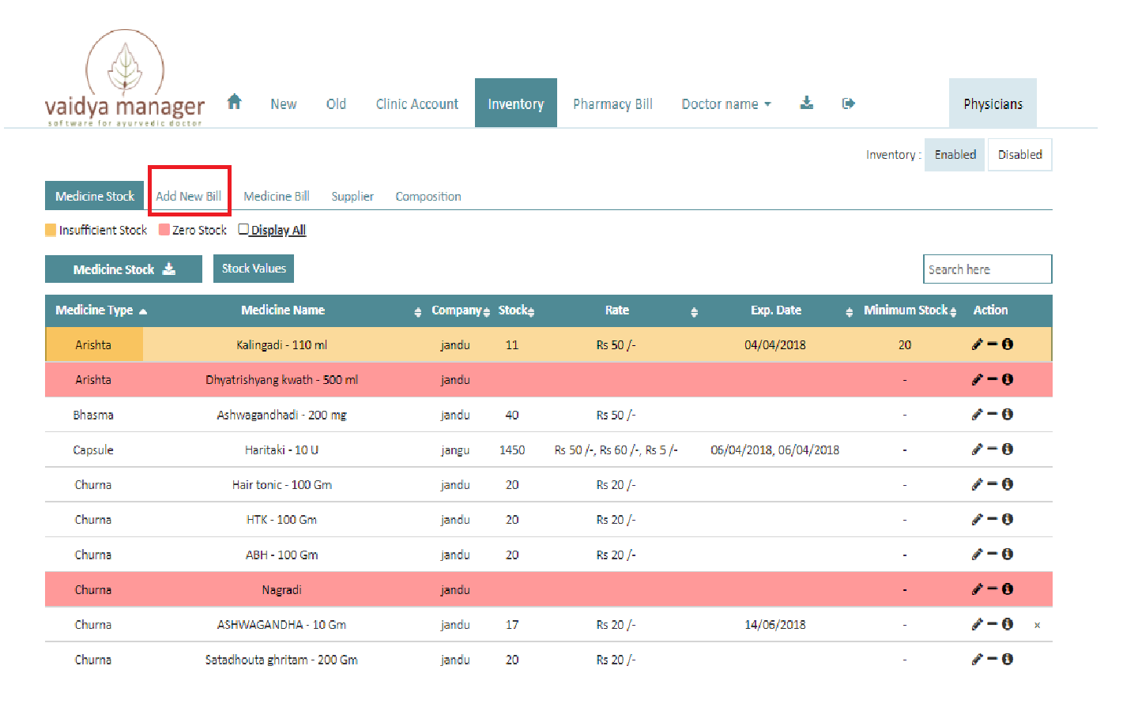This screenshot has width=1138, height=711.
Task: Edit ASHWAGANDHA - 10 Gm with pencil icon
Action: (977, 624)
